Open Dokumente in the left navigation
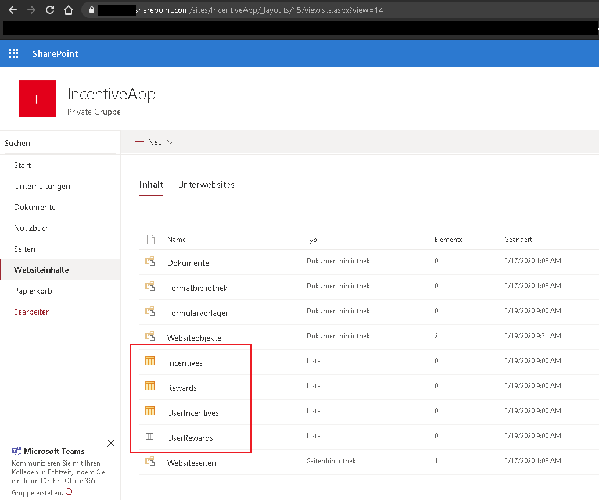 pos(35,207)
